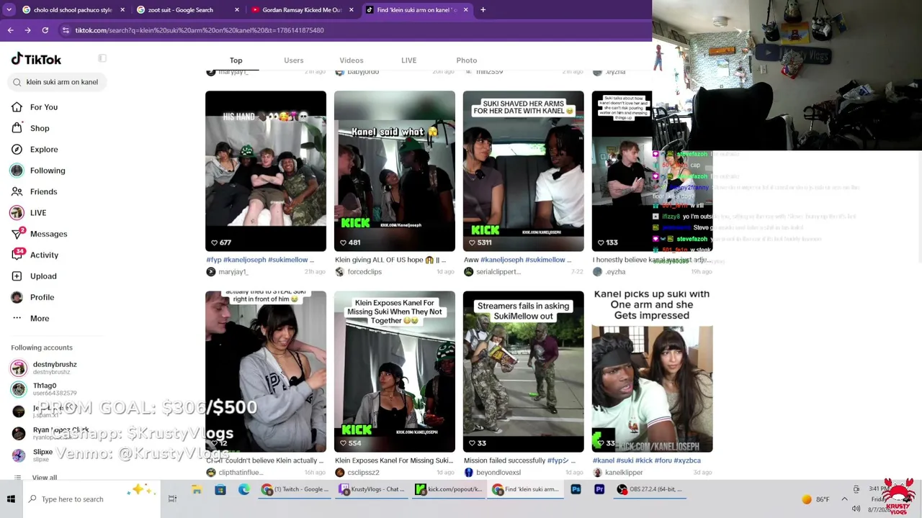Switch to the kick.com popout window on the taskbar
Viewport: 922px width, 518px height.
pos(448,490)
